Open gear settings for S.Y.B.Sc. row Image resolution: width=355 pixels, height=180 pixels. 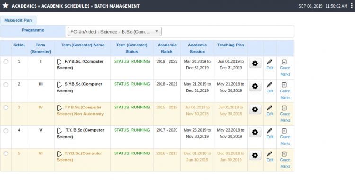point(255,86)
